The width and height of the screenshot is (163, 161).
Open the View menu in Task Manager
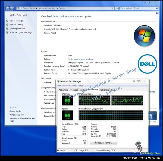click(x=74, y=86)
